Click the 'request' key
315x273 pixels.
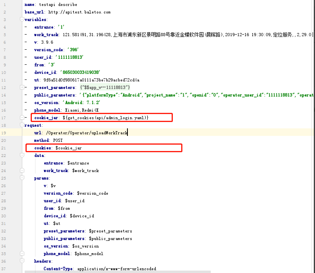pyautogui.click(x=33, y=125)
